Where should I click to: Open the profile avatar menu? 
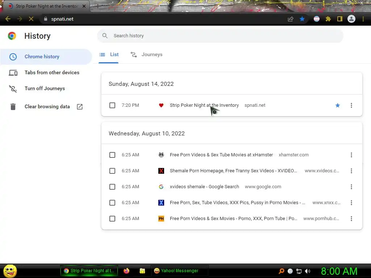(x=351, y=19)
